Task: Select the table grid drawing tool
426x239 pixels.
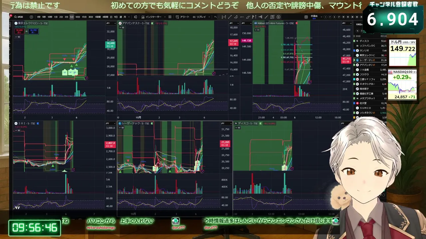Action: pyautogui.click(x=272, y=17)
